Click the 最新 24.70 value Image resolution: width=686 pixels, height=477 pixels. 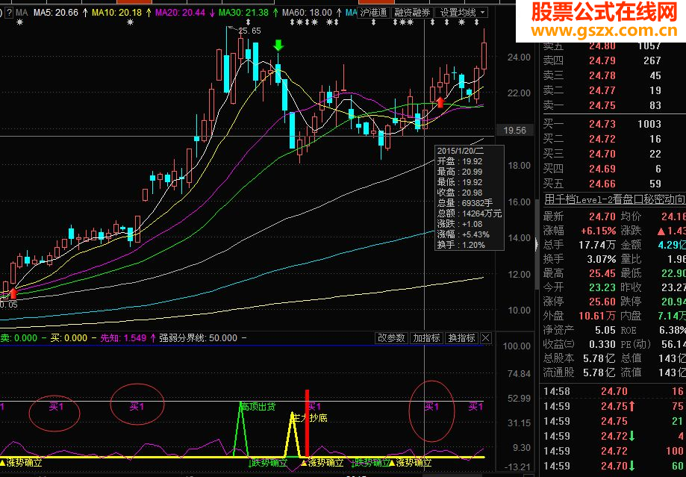click(602, 216)
